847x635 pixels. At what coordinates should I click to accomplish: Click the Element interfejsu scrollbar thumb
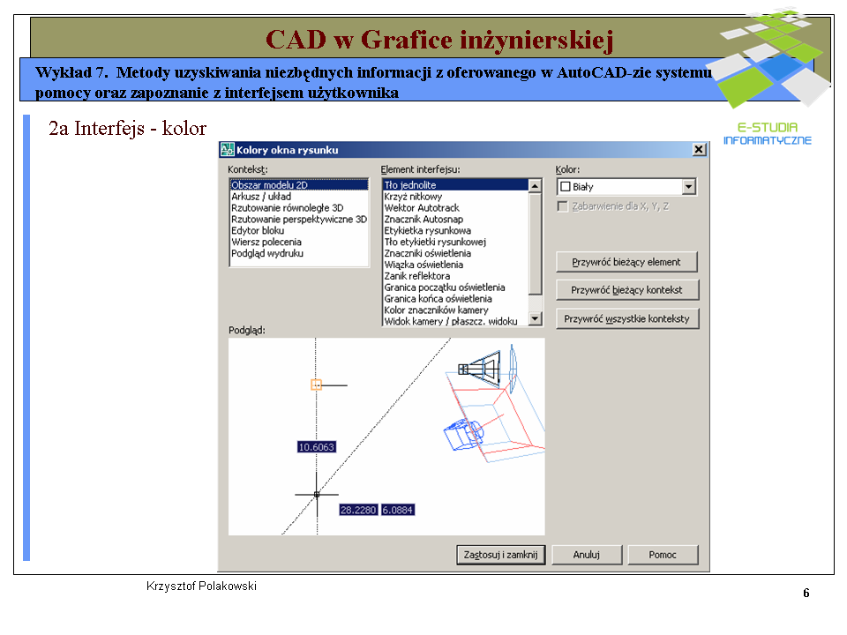click(x=535, y=244)
